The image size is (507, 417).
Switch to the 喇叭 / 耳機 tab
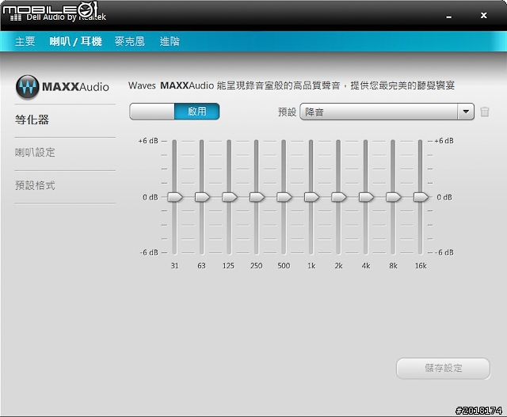tap(76, 41)
